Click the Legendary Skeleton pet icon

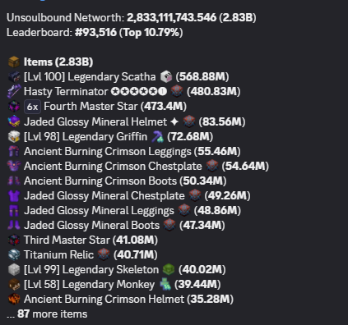pos(14,269)
